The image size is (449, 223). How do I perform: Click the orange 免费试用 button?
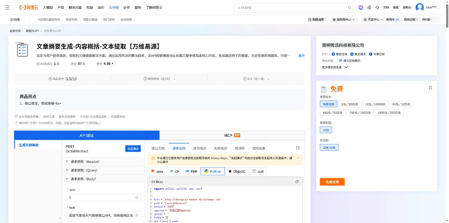[x=332, y=182]
